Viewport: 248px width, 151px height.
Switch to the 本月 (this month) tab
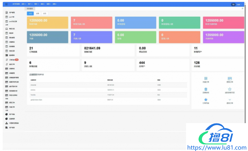pyautogui.click(x=45, y=14)
